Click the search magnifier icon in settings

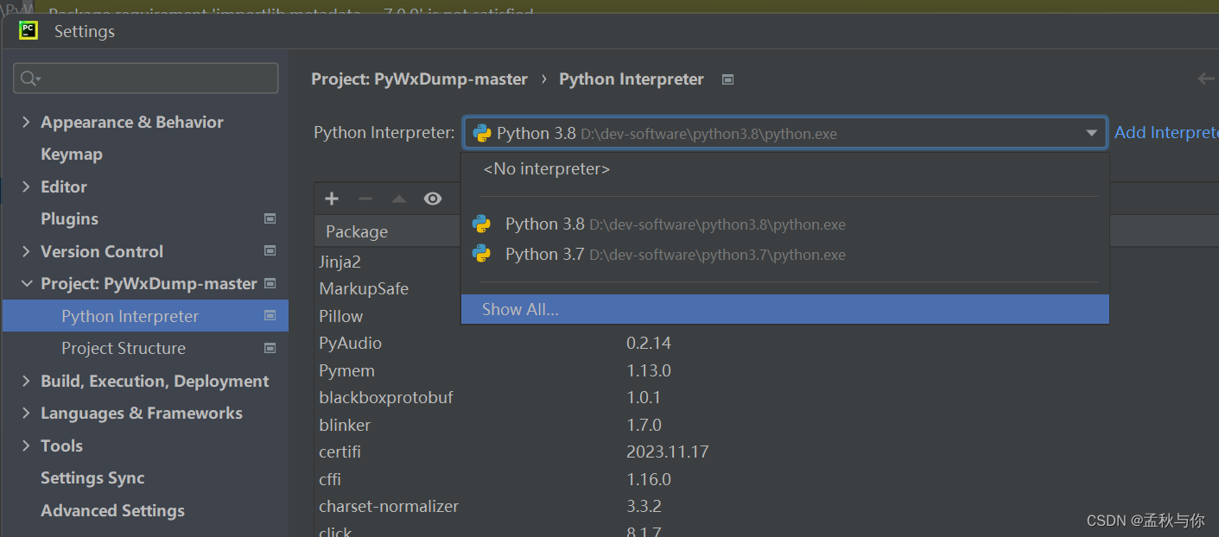pos(29,79)
